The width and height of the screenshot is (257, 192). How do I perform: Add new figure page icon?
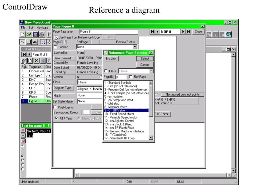(x=30, y=61)
